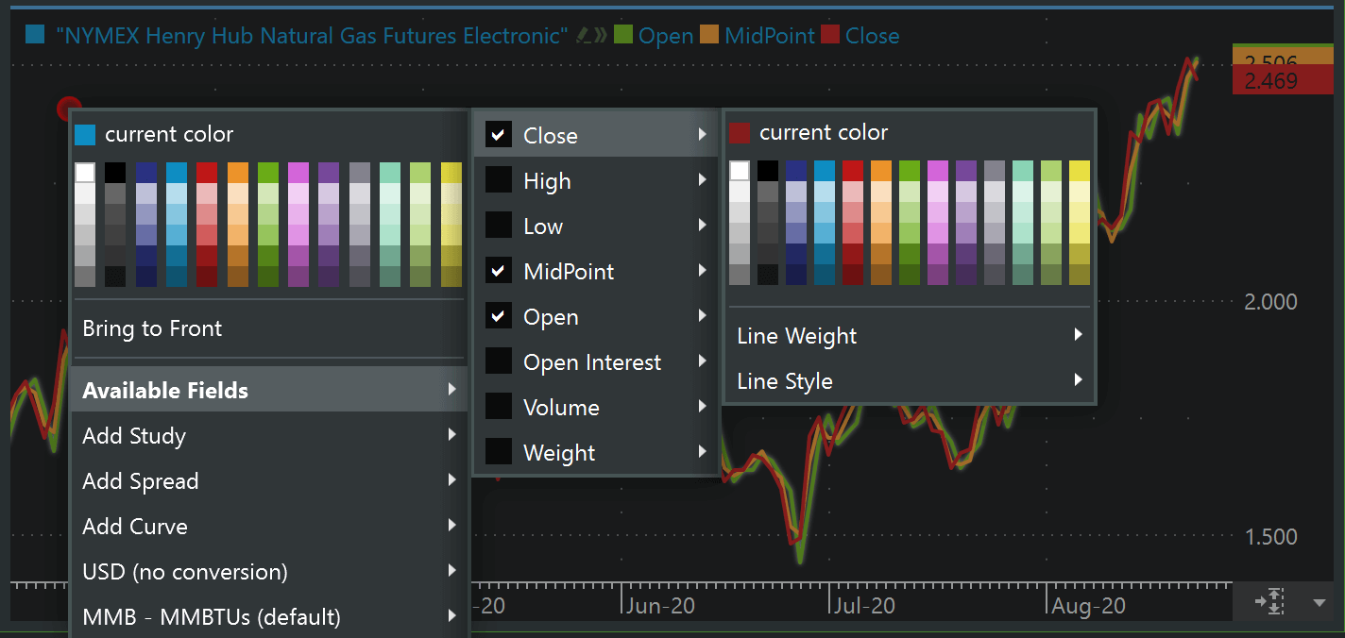Viewport: 1345px width, 638px height.
Task: Uncheck the Open field checkbox
Action: point(499,316)
